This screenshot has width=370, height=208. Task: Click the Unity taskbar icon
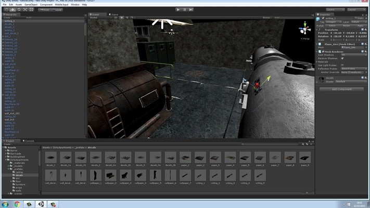(x=41, y=204)
